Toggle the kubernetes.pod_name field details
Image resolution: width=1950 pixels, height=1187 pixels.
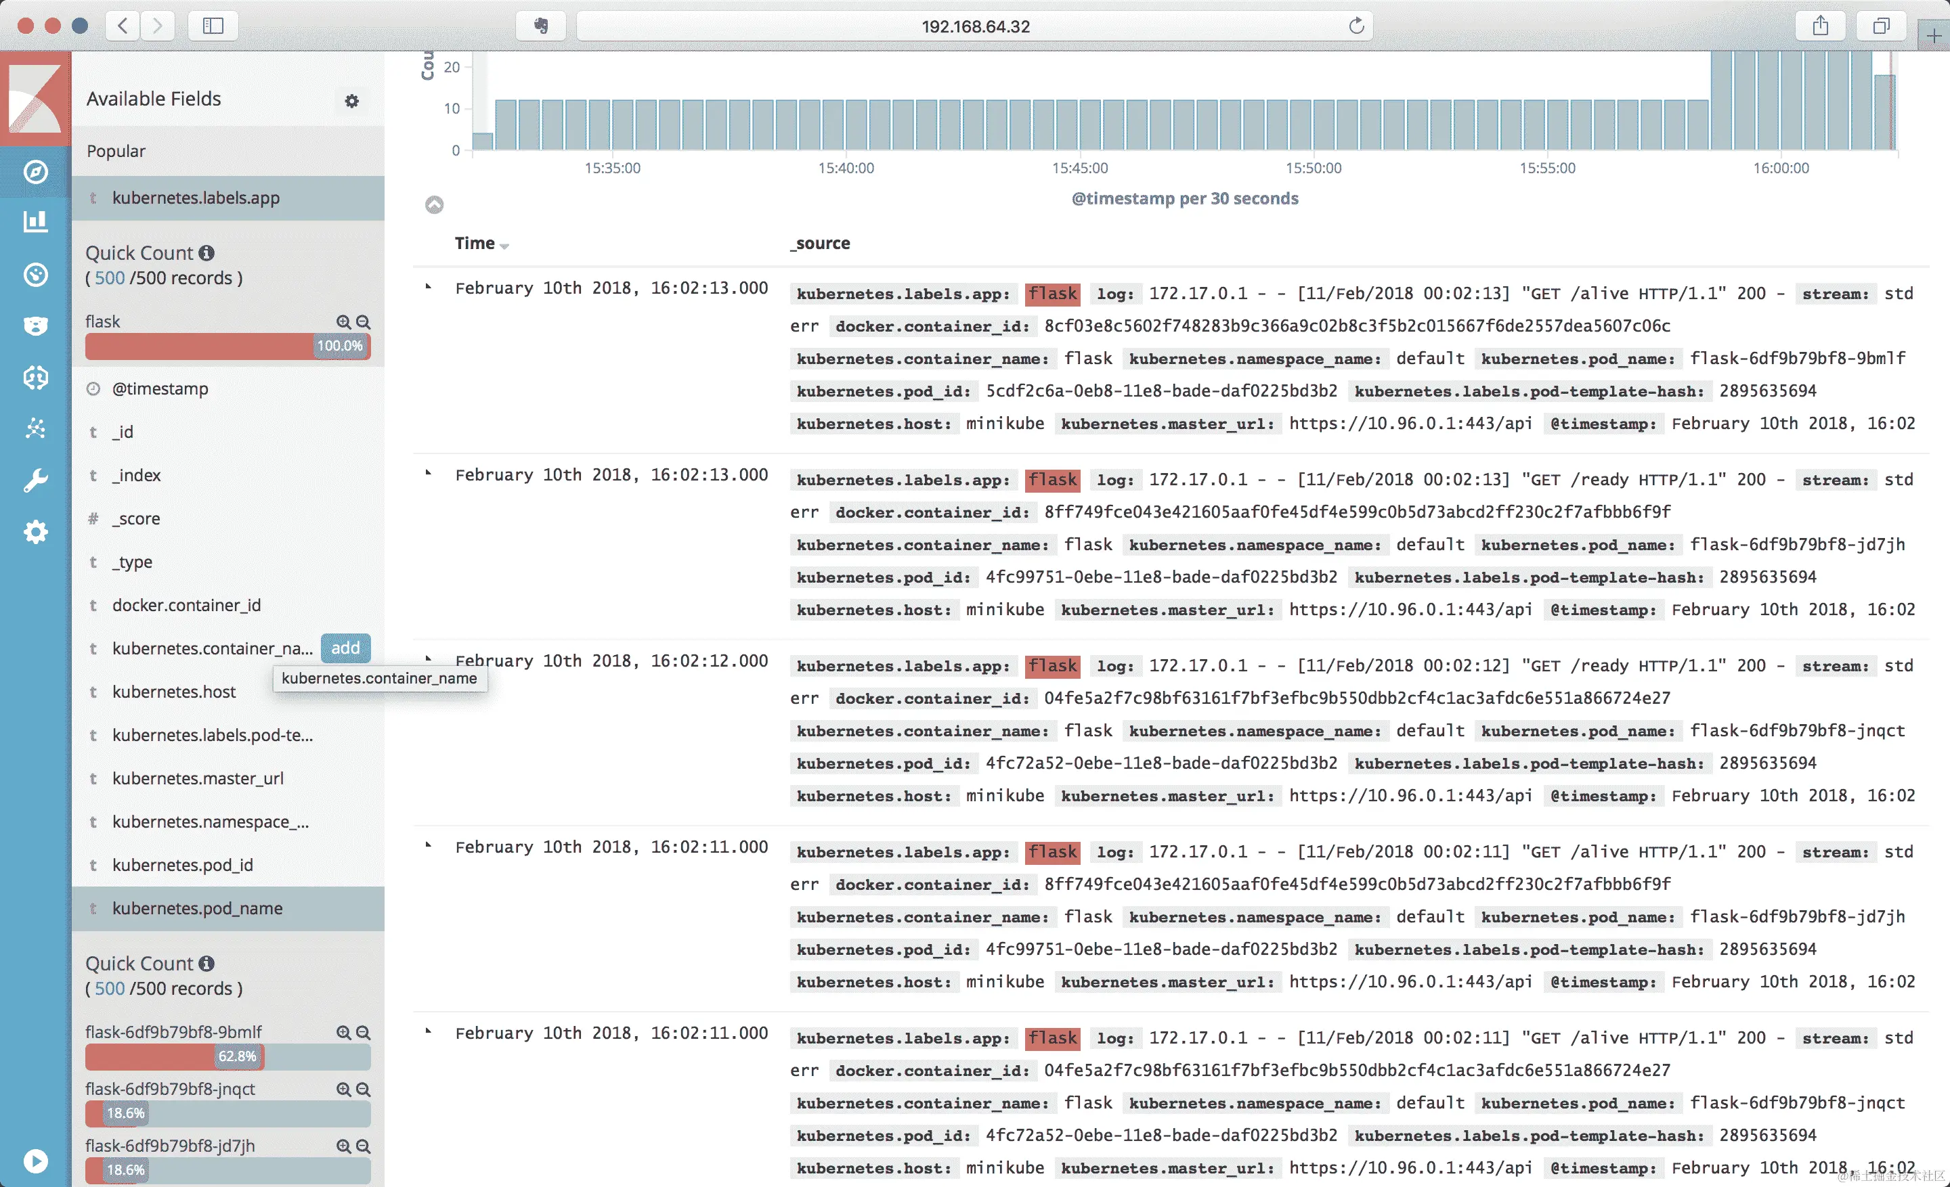click(x=197, y=908)
